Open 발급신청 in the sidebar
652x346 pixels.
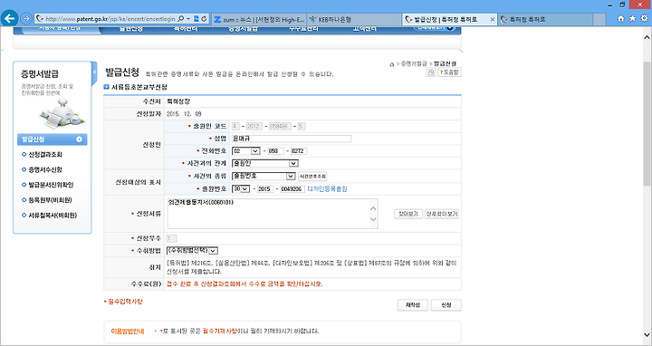point(52,139)
